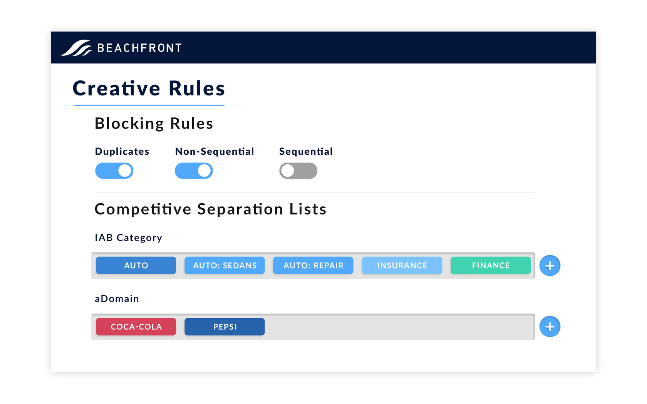Click the Blocking Rules heading
This screenshot has width=647, height=404.
(154, 124)
